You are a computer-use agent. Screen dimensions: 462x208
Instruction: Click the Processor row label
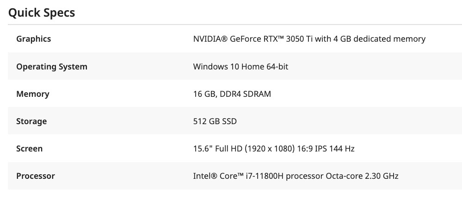click(36, 176)
